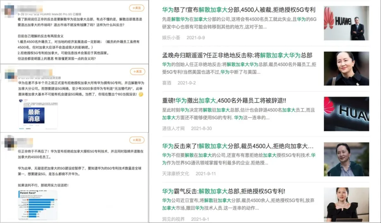
Task: Click source name 洞见的视界
Action: pos(173,219)
